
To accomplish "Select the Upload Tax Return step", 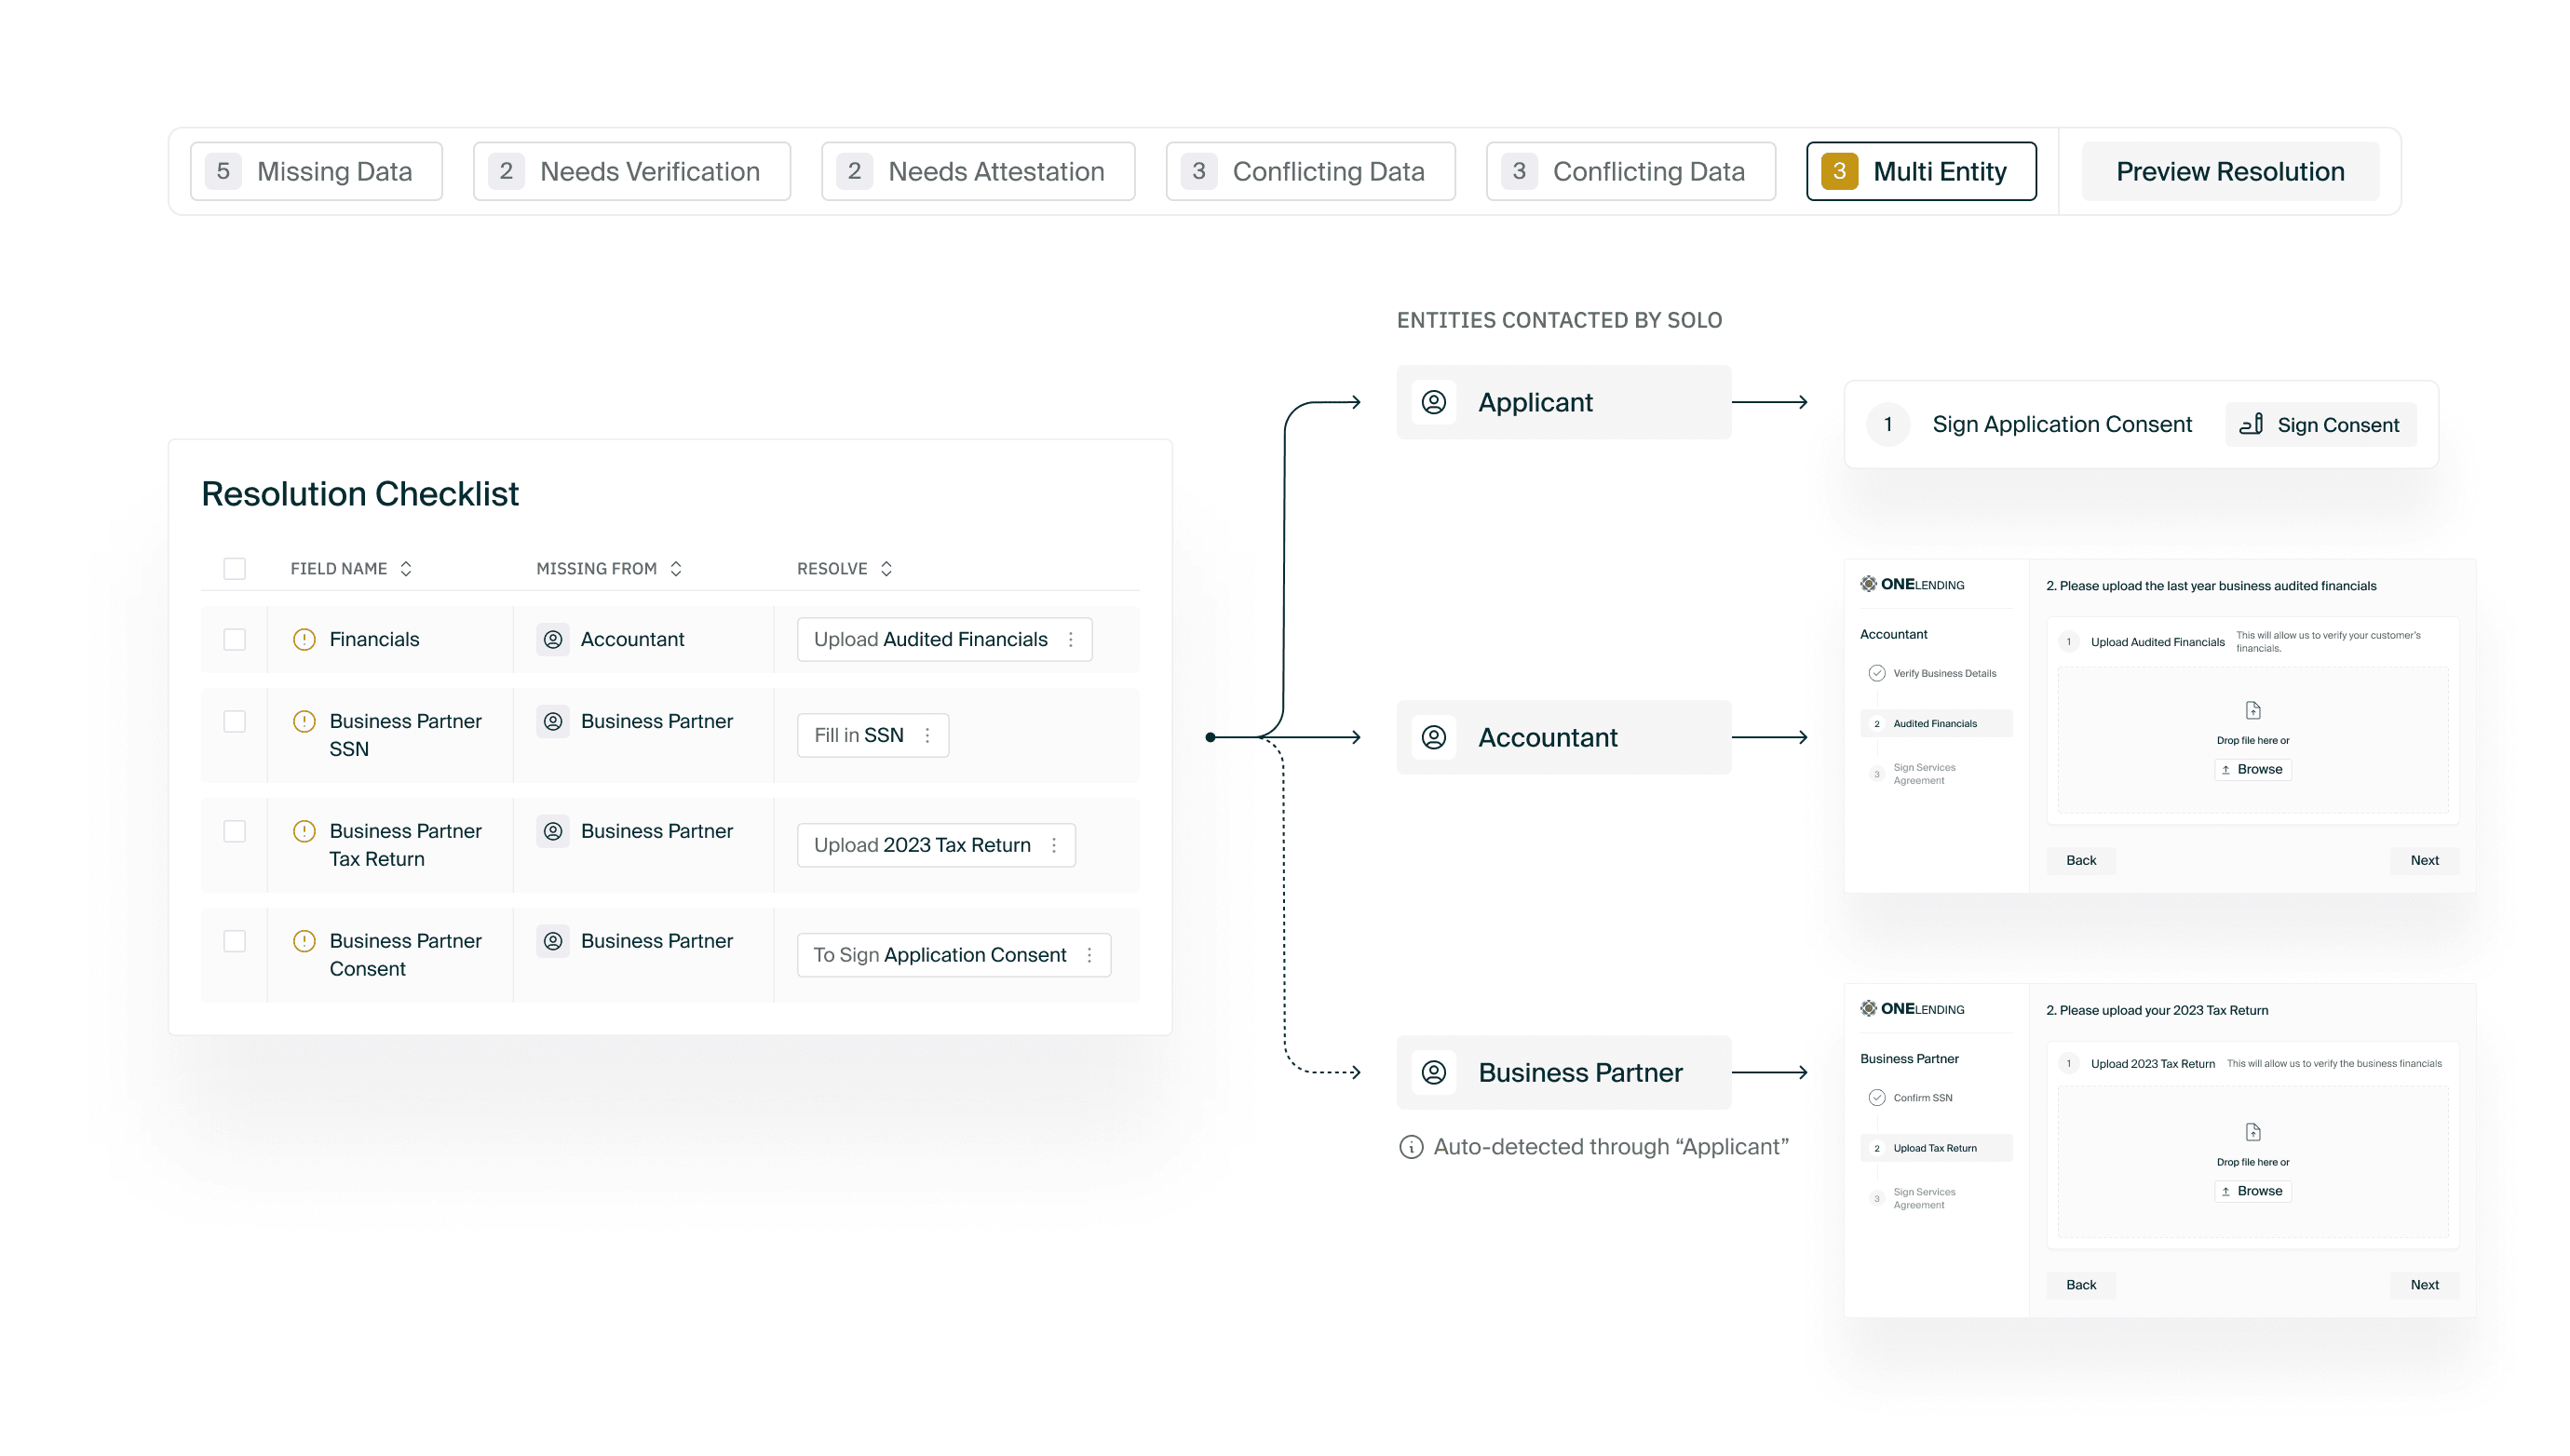I will (1934, 1148).
